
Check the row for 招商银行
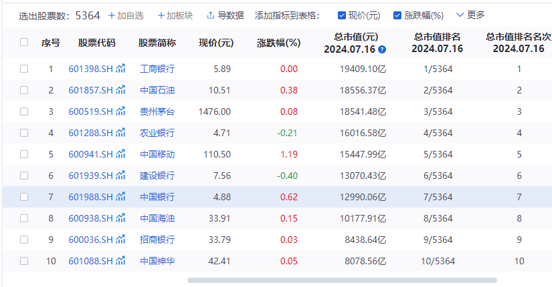(x=24, y=240)
